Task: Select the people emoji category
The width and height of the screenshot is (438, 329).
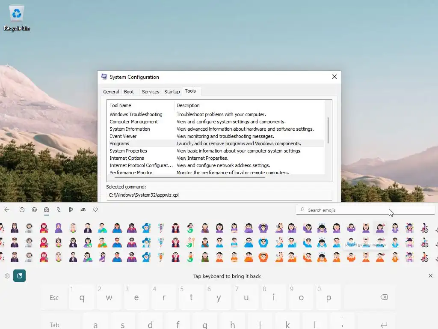Action: pyautogui.click(x=46, y=209)
